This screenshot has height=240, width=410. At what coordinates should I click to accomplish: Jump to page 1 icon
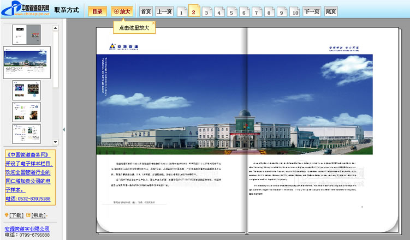click(181, 11)
